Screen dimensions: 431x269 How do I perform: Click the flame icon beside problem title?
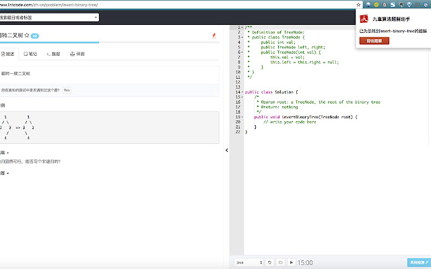pos(214,35)
